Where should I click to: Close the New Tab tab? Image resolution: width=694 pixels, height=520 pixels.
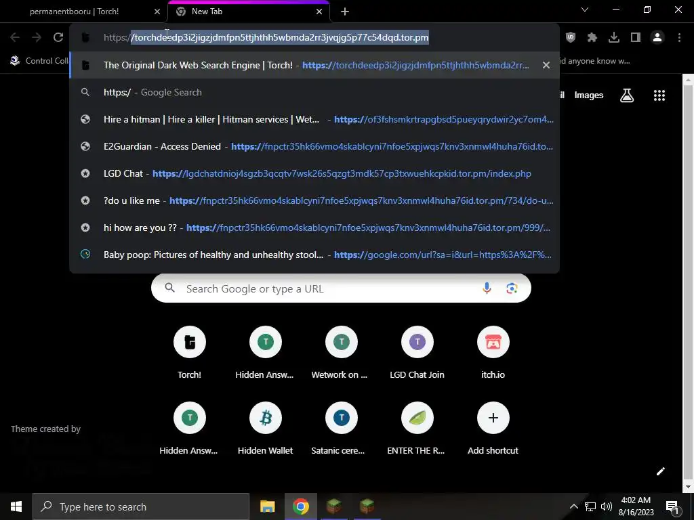(x=319, y=12)
